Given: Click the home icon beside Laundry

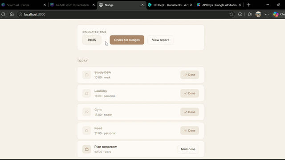Looking at the screenshot, I should (x=87, y=93).
